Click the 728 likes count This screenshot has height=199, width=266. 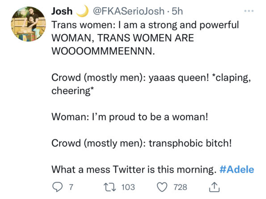pyautogui.click(x=180, y=187)
